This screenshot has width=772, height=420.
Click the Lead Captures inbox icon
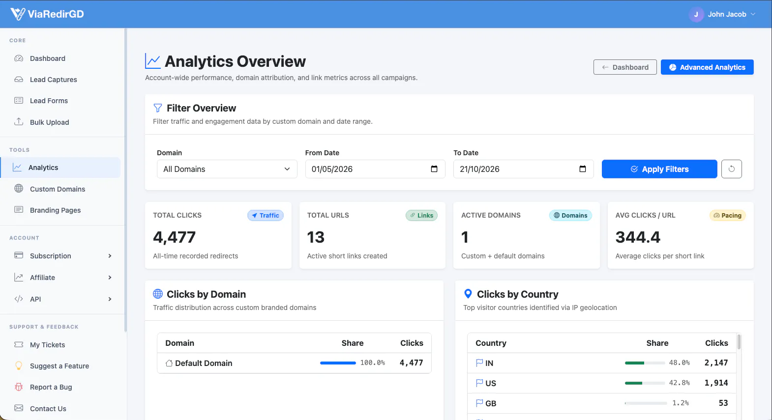pyautogui.click(x=19, y=79)
